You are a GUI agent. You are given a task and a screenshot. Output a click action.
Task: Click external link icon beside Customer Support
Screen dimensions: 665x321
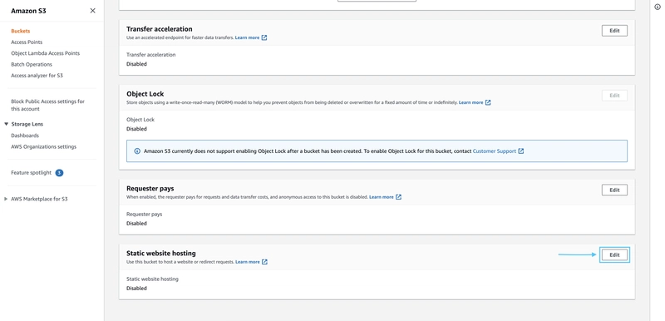click(521, 151)
